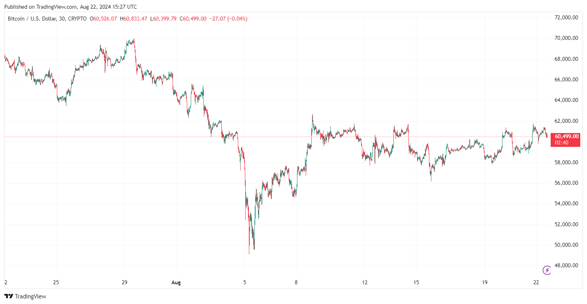Viewport: 587px width, 304px height.
Task: Click the Aug label on time axis
Action: click(176, 282)
